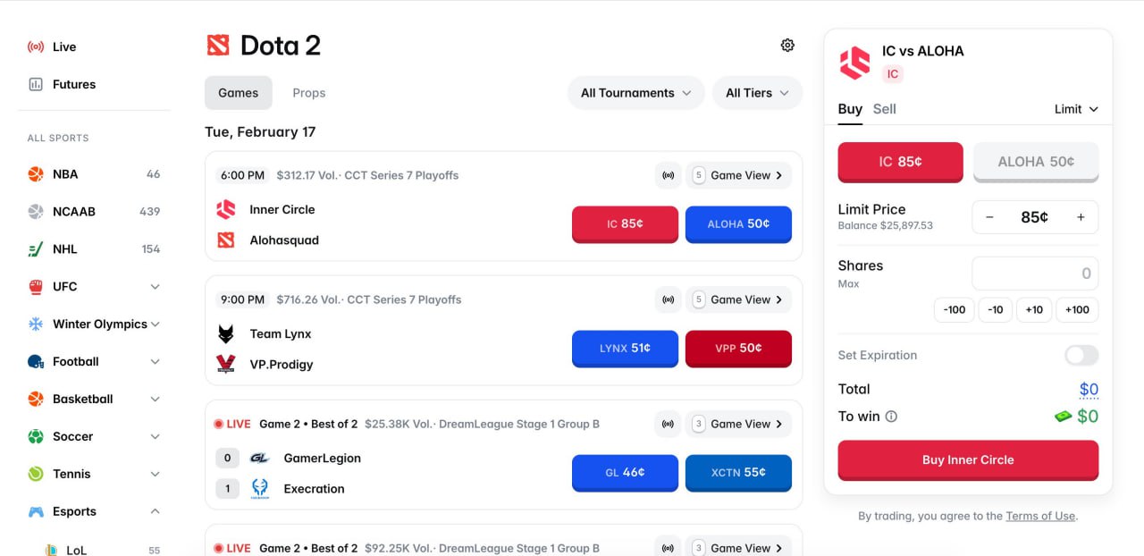This screenshot has height=556, width=1144.
Task: Click the live stream icon on 6:00 PM match
Action: tap(669, 175)
